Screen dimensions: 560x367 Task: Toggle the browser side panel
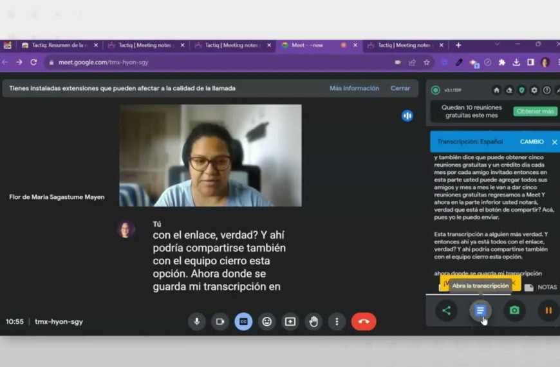click(531, 62)
